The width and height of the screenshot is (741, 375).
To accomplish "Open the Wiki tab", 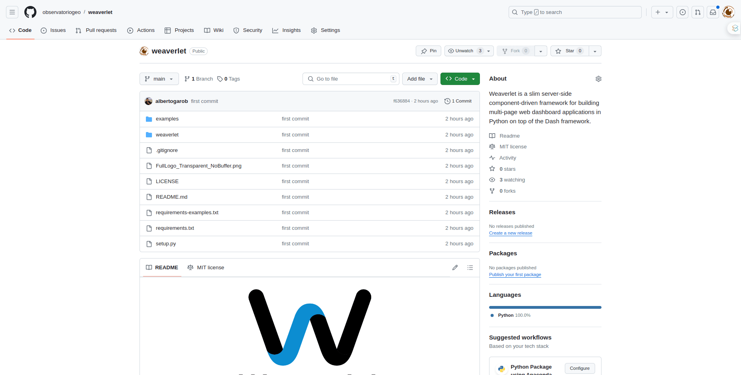I will point(214,30).
